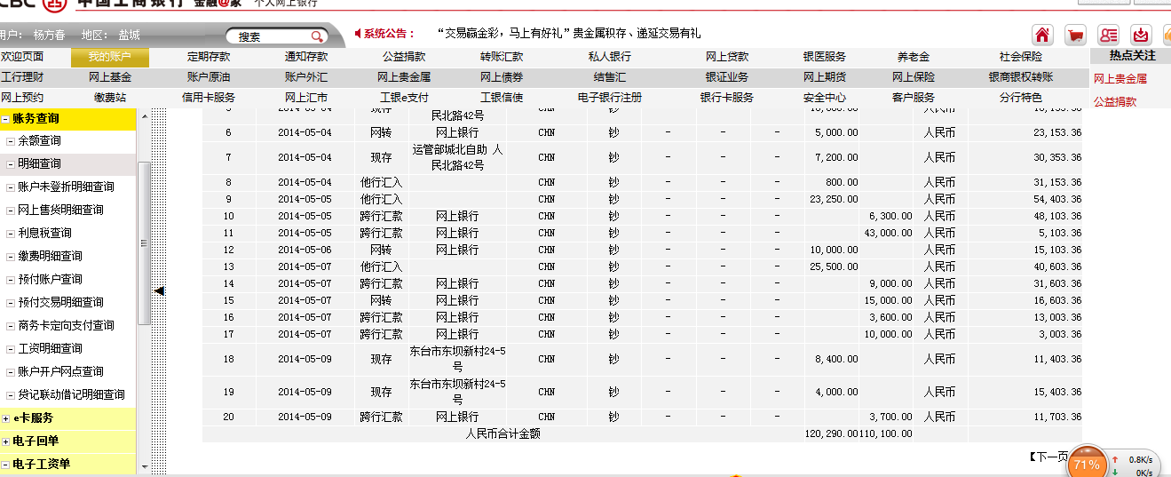
Task: Click the 系统公告 speaker icon
Action: (358, 34)
